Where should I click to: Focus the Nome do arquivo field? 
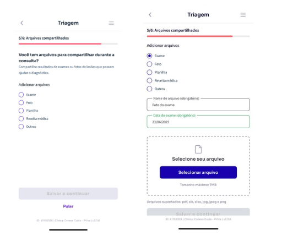[x=198, y=105]
